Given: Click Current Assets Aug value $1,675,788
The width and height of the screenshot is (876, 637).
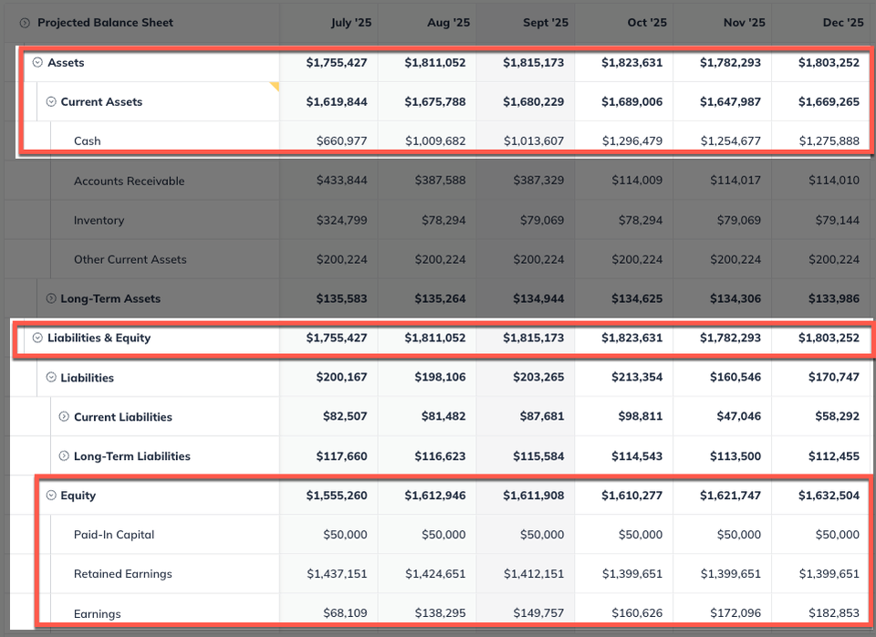Looking at the screenshot, I should 434,101.
